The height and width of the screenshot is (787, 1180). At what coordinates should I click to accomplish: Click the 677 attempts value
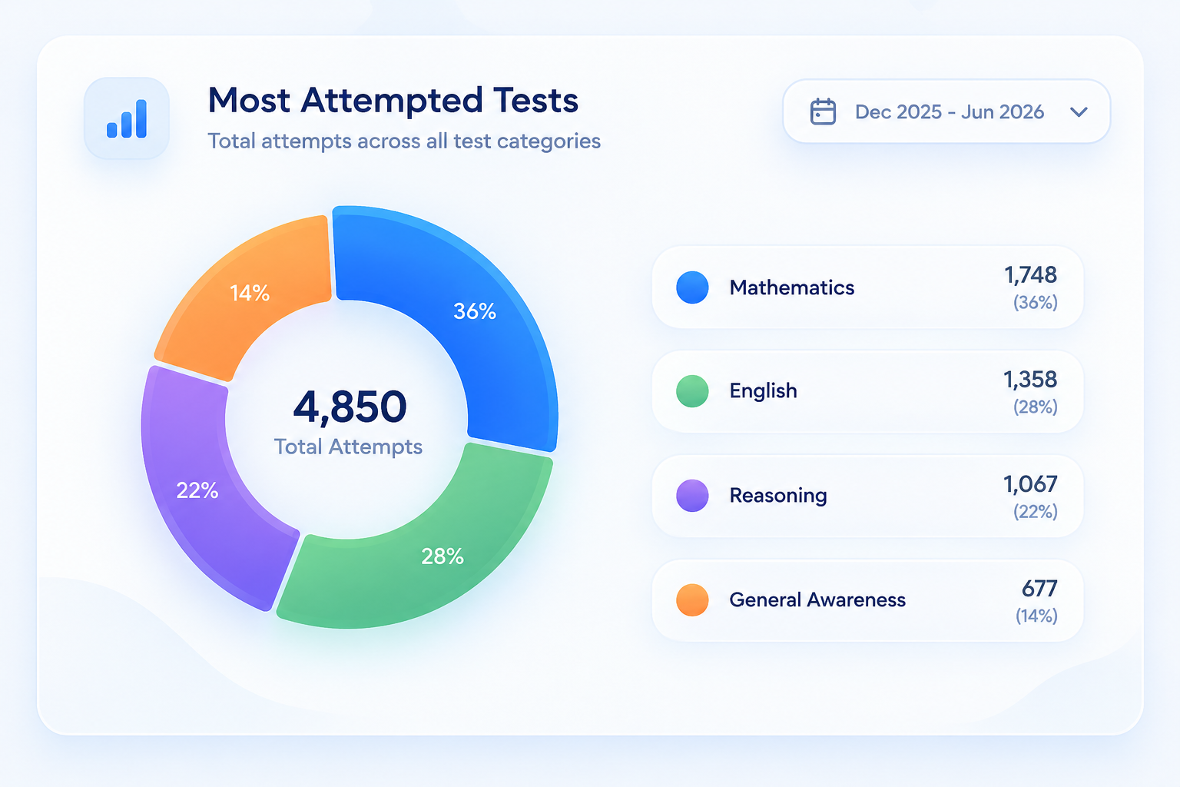[x=1039, y=588]
